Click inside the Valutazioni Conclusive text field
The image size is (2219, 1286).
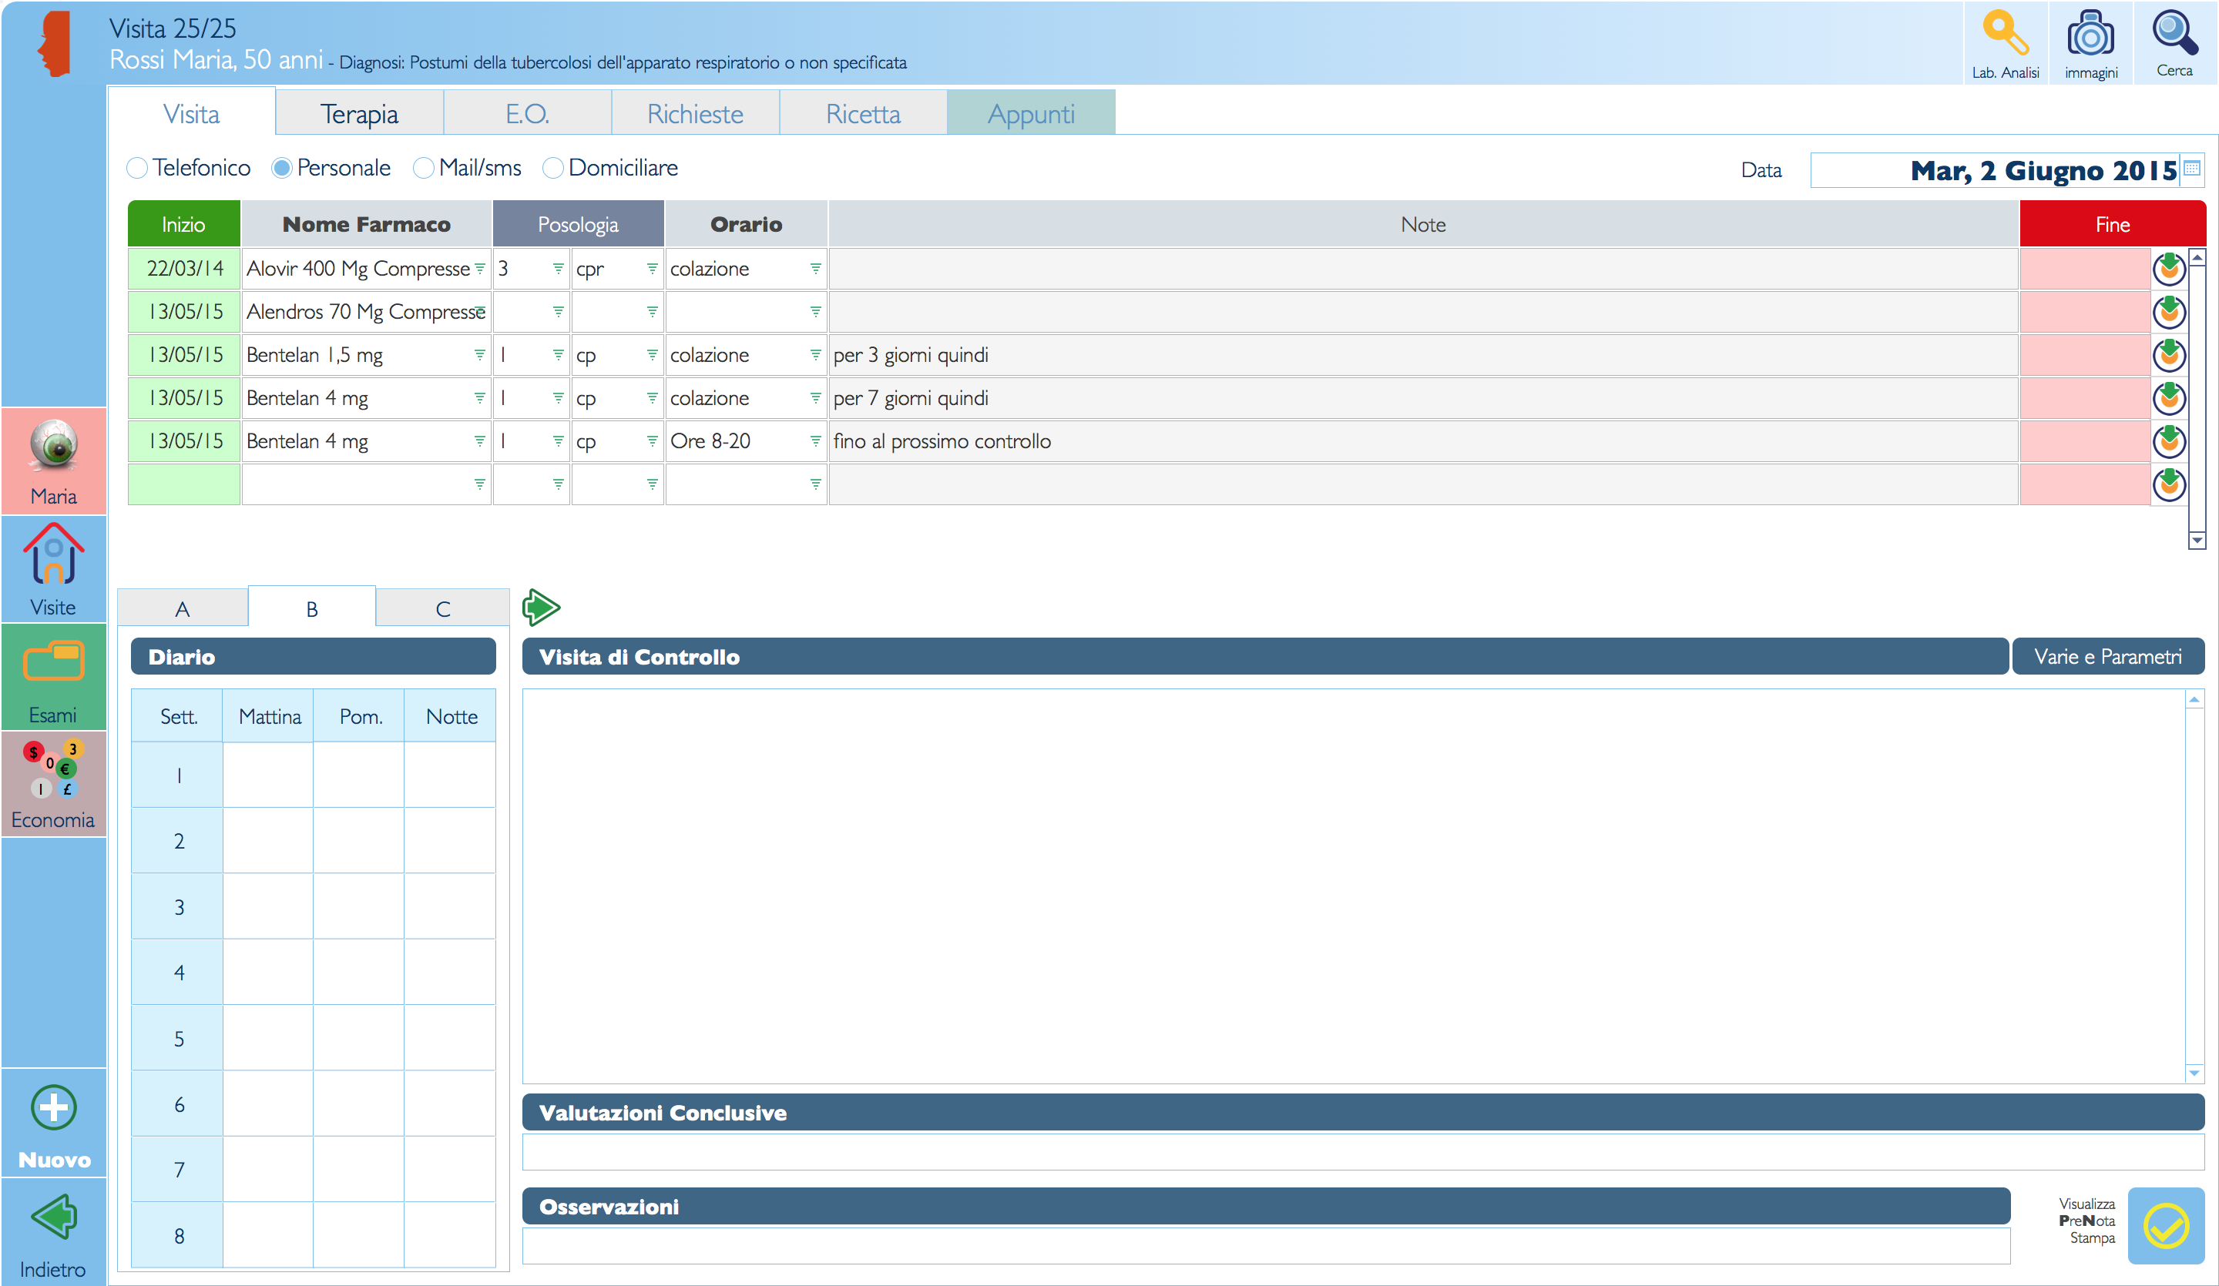pyautogui.click(x=1361, y=1151)
